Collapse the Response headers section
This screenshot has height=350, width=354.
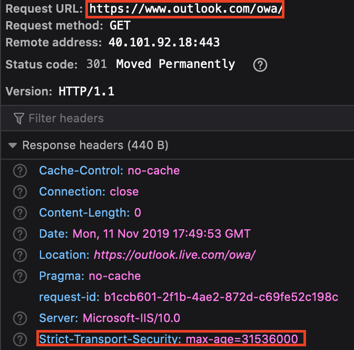point(13,145)
